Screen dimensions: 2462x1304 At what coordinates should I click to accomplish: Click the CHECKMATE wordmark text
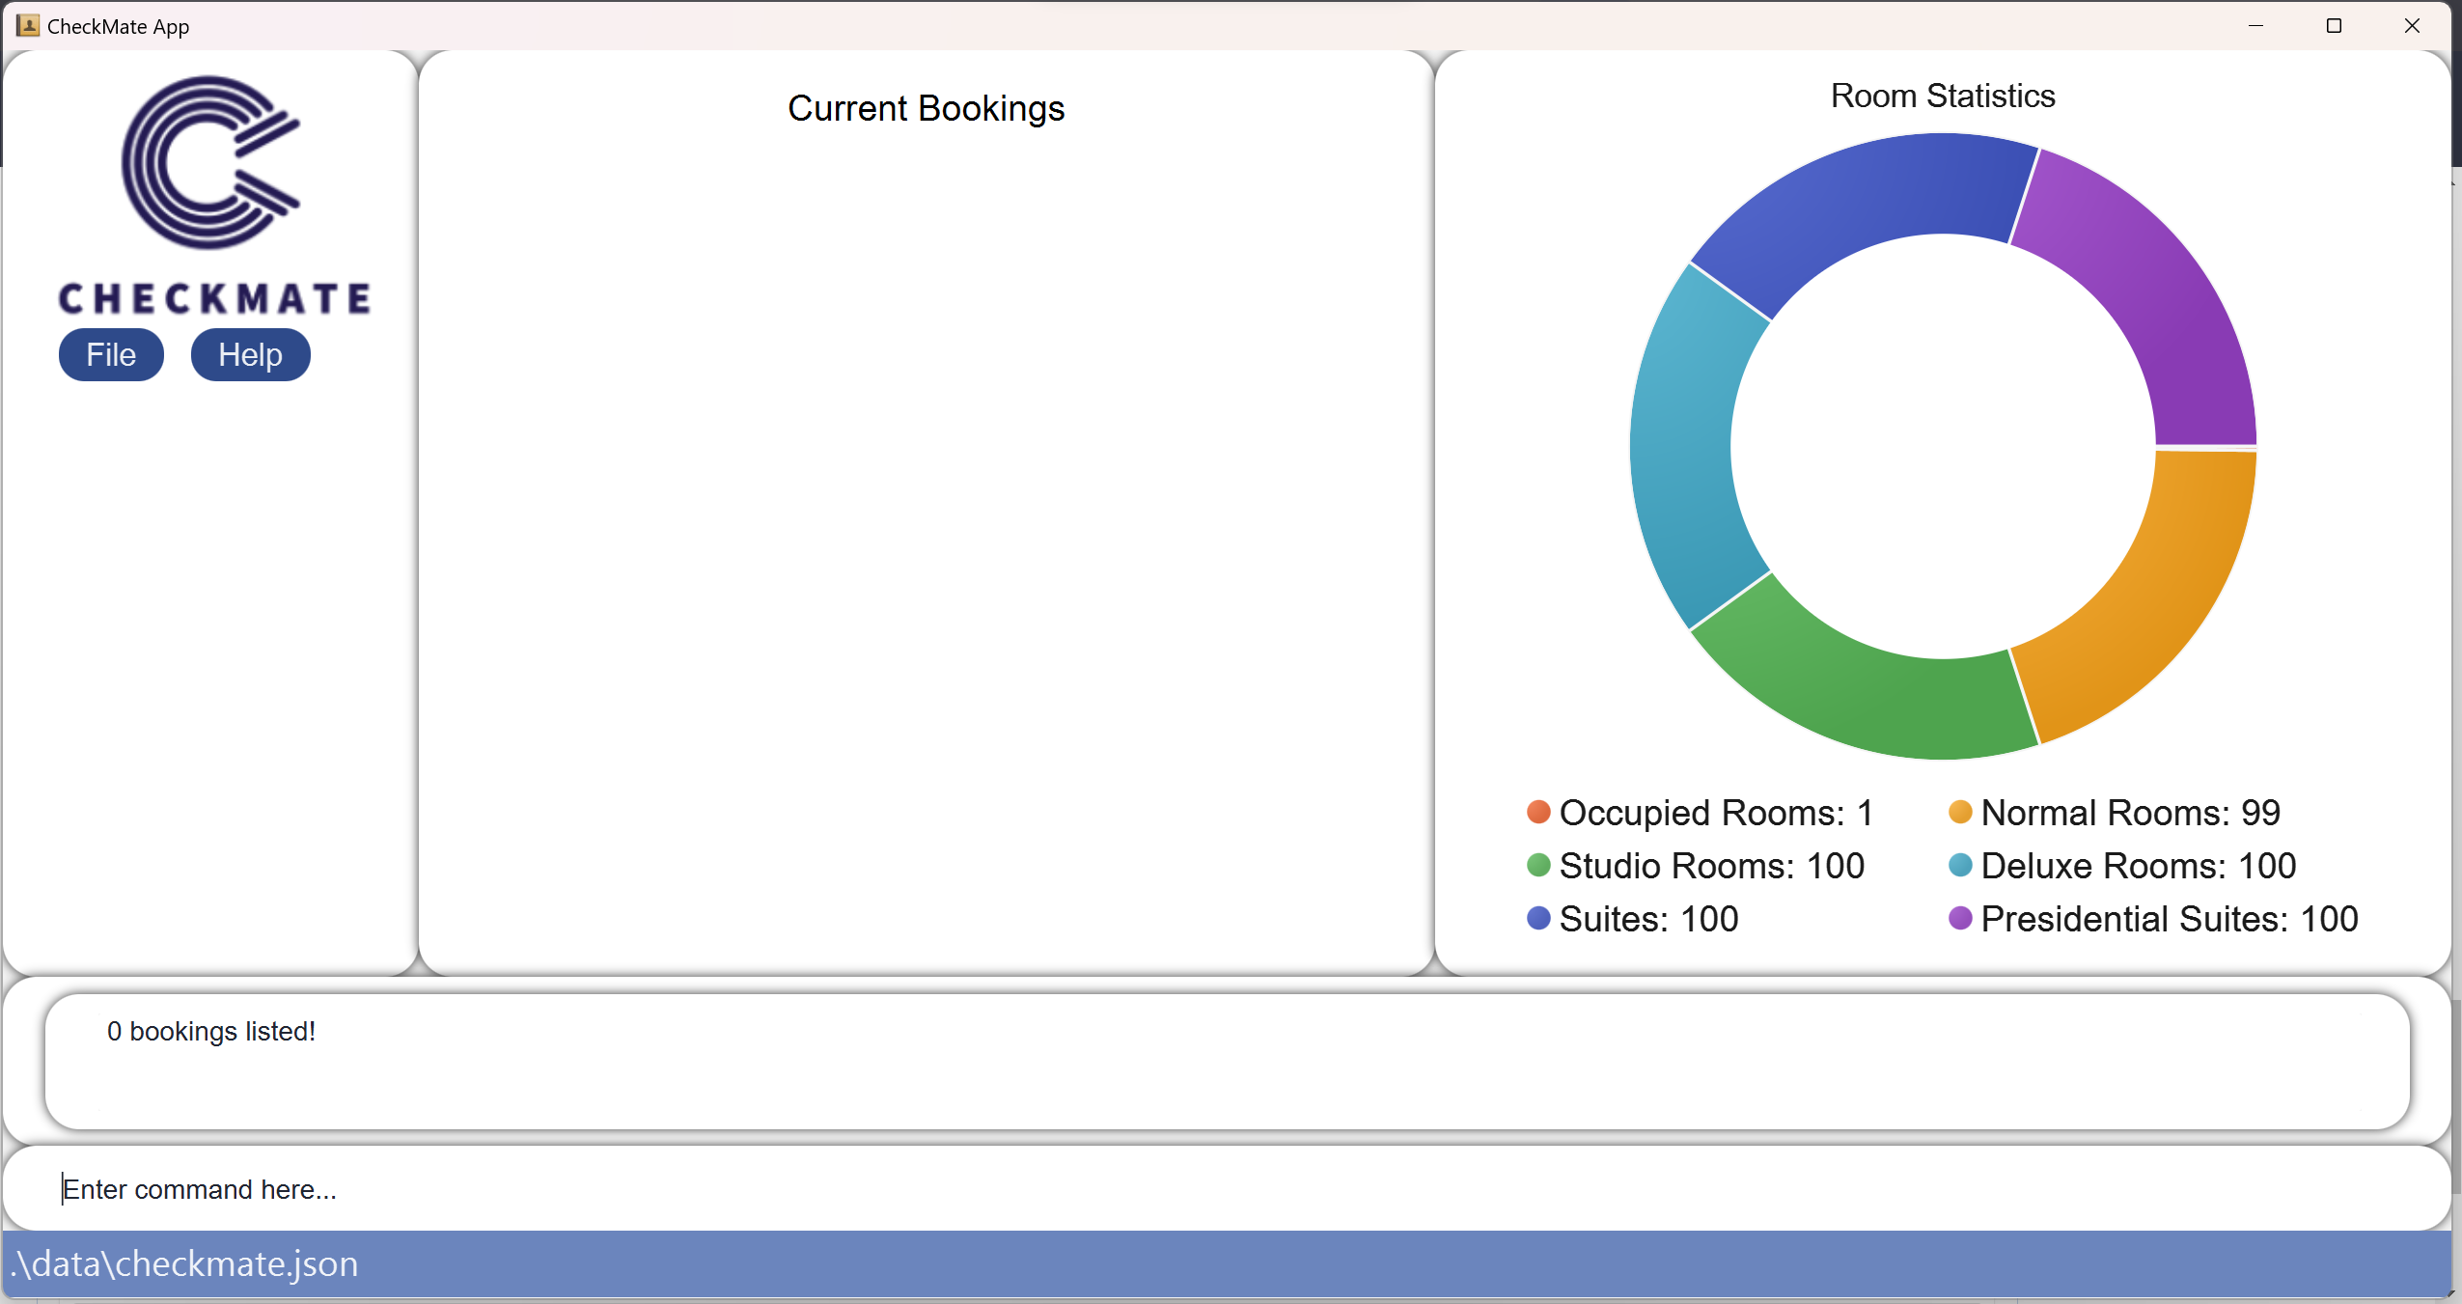click(214, 298)
